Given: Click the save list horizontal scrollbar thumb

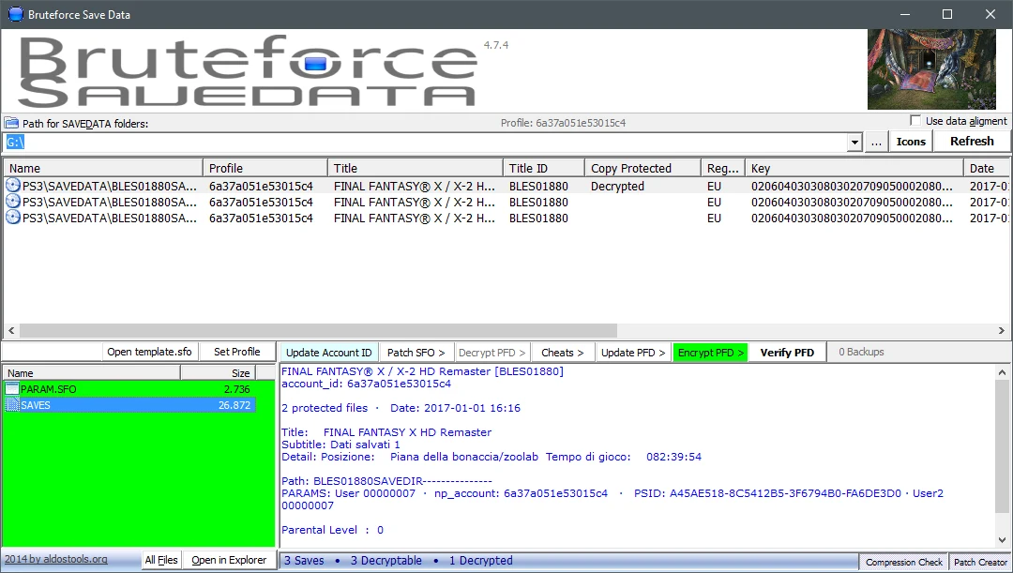Looking at the screenshot, I should tap(318, 330).
